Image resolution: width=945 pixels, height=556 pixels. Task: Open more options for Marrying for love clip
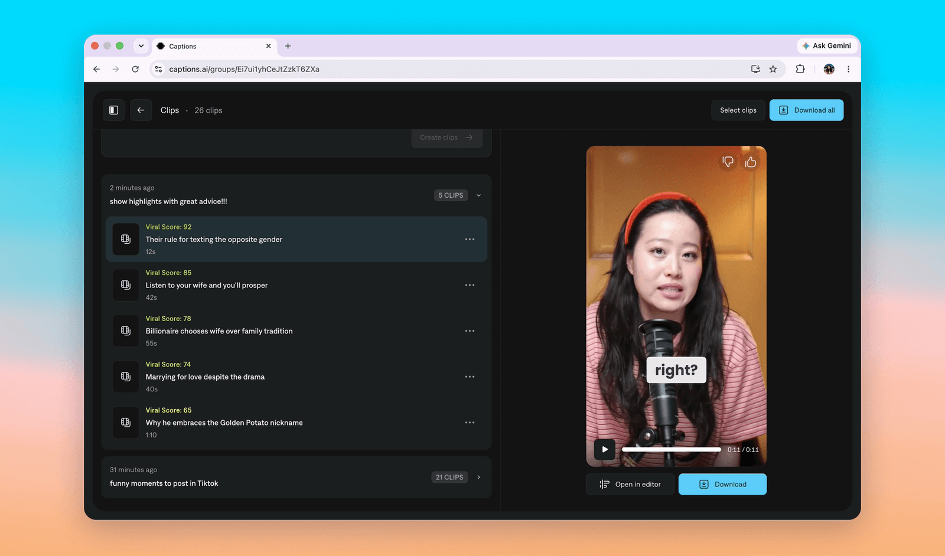tap(470, 377)
